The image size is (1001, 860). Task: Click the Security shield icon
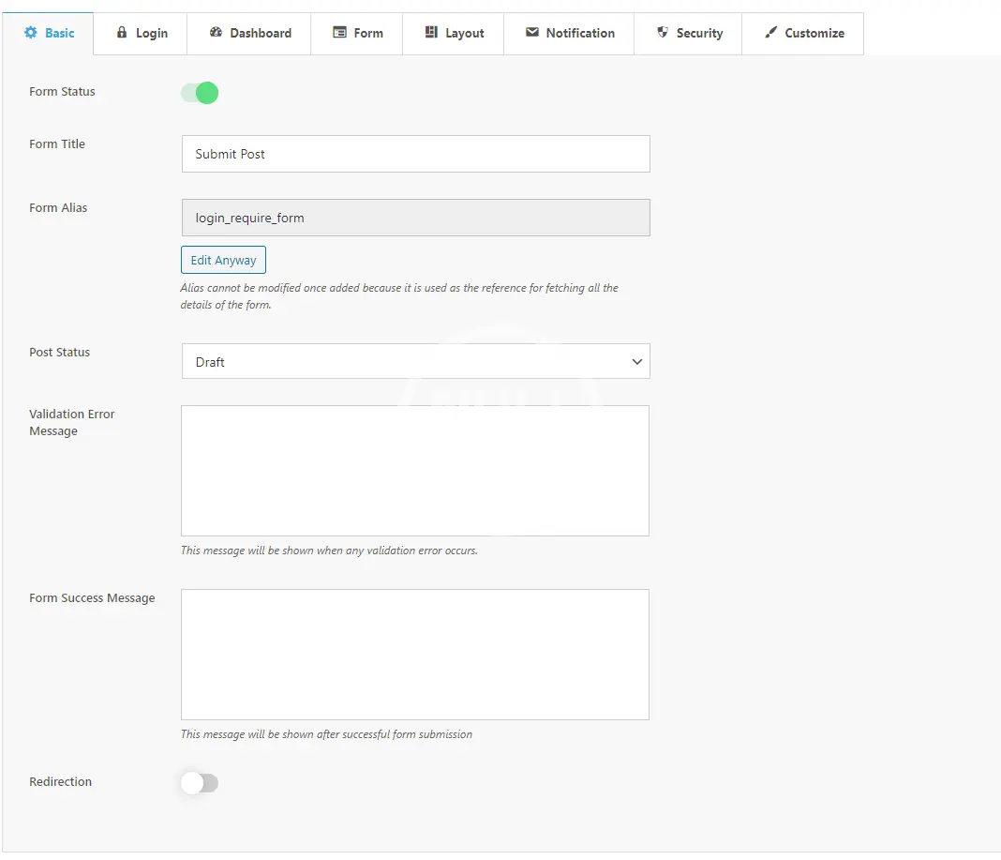point(663,33)
